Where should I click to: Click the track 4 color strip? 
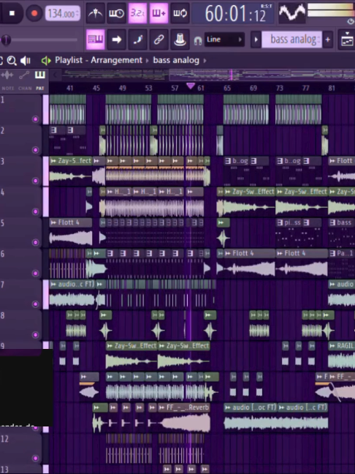pyautogui.click(x=45, y=202)
